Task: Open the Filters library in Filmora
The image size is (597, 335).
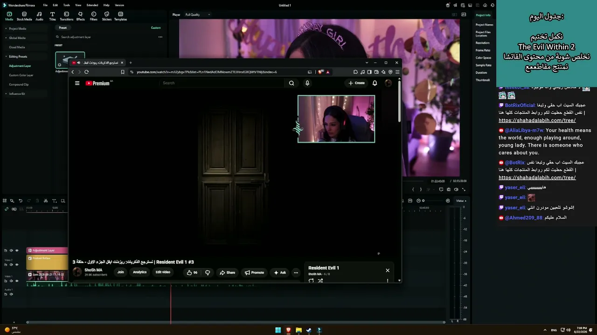Action: click(94, 16)
